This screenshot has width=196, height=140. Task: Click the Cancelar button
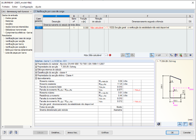click(x=187, y=133)
